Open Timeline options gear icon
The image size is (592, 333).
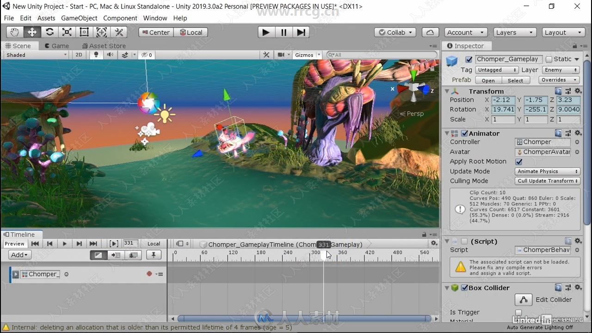[433, 243]
